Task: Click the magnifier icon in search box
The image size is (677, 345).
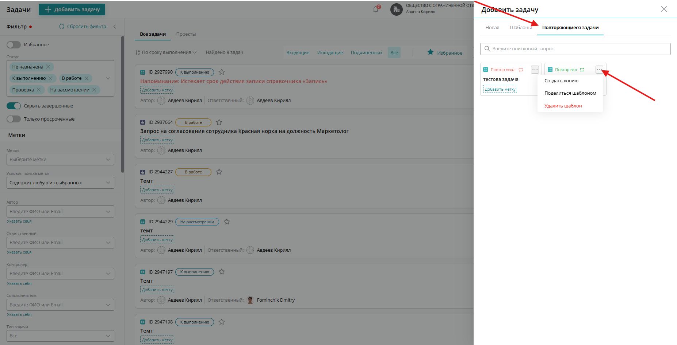Action: pyautogui.click(x=487, y=49)
